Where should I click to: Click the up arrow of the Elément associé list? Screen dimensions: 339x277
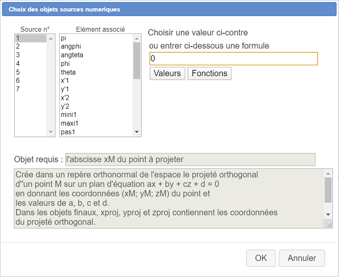click(x=137, y=38)
